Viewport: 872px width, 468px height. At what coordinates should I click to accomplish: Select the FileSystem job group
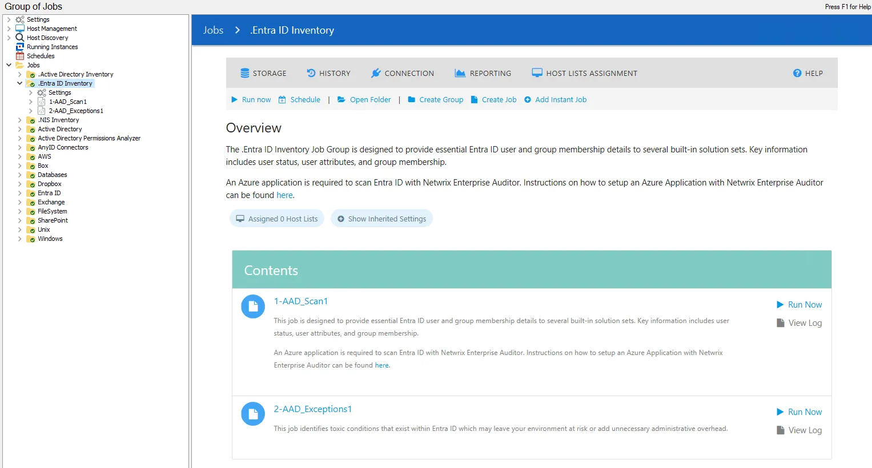(53, 211)
